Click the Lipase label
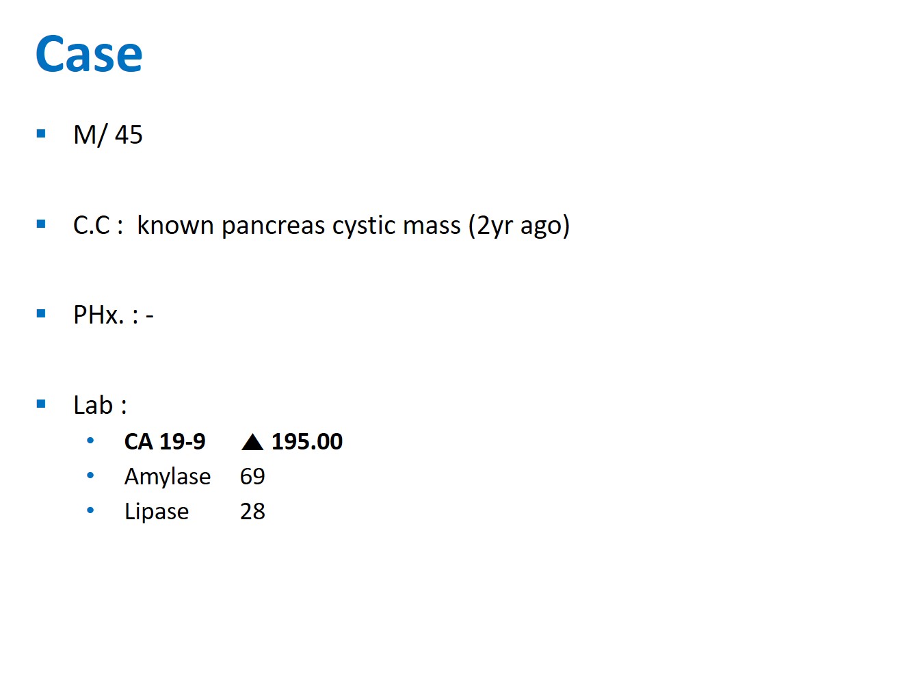This screenshot has width=909, height=680. pos(157,512)
